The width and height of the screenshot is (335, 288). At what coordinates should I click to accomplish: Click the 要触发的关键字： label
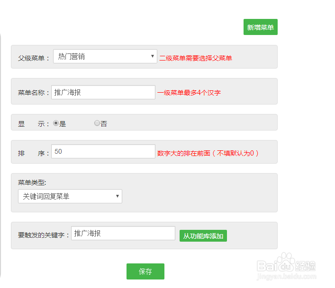pos(44,235)
